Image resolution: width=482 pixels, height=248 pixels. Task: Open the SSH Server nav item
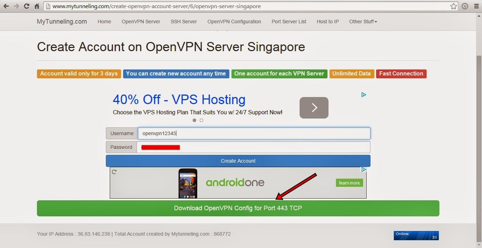[184, 22]
